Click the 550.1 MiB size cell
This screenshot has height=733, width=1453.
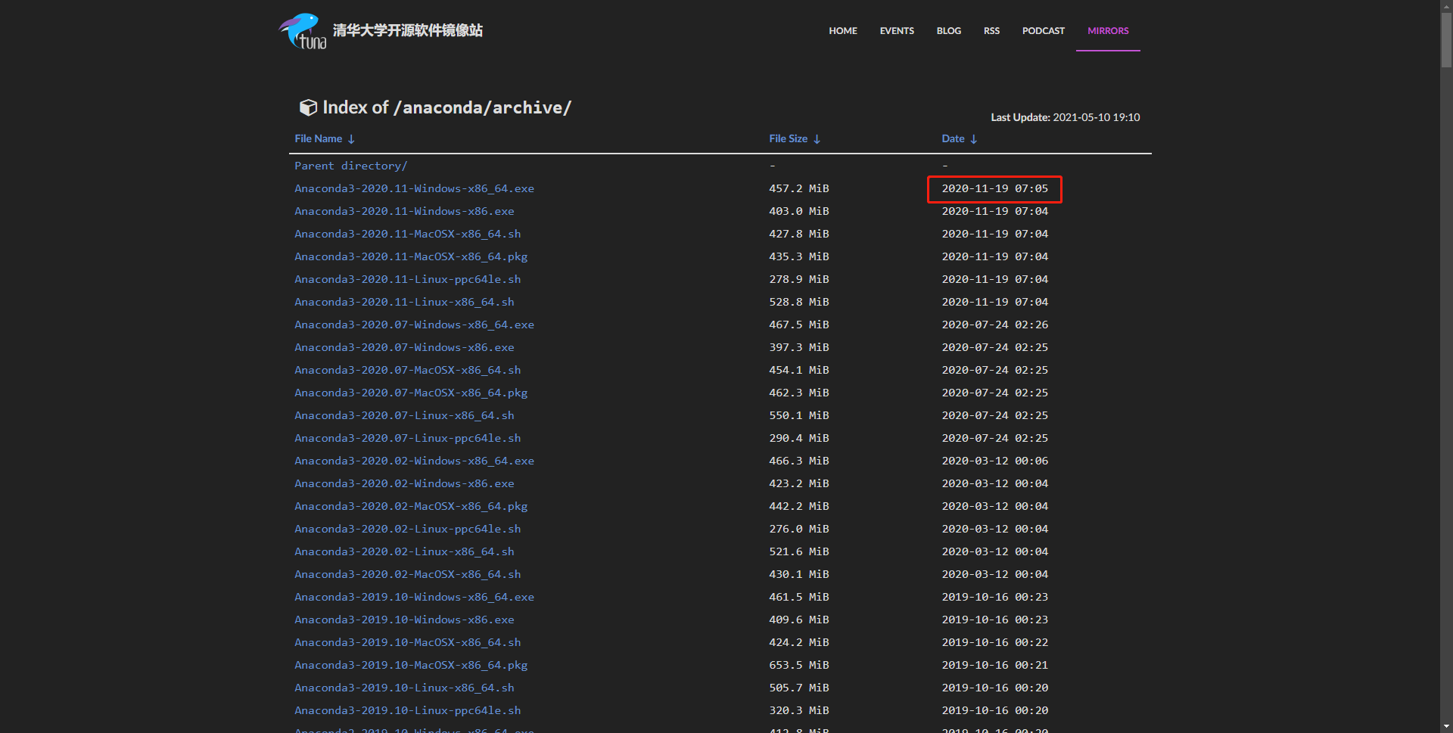[798, 415]
